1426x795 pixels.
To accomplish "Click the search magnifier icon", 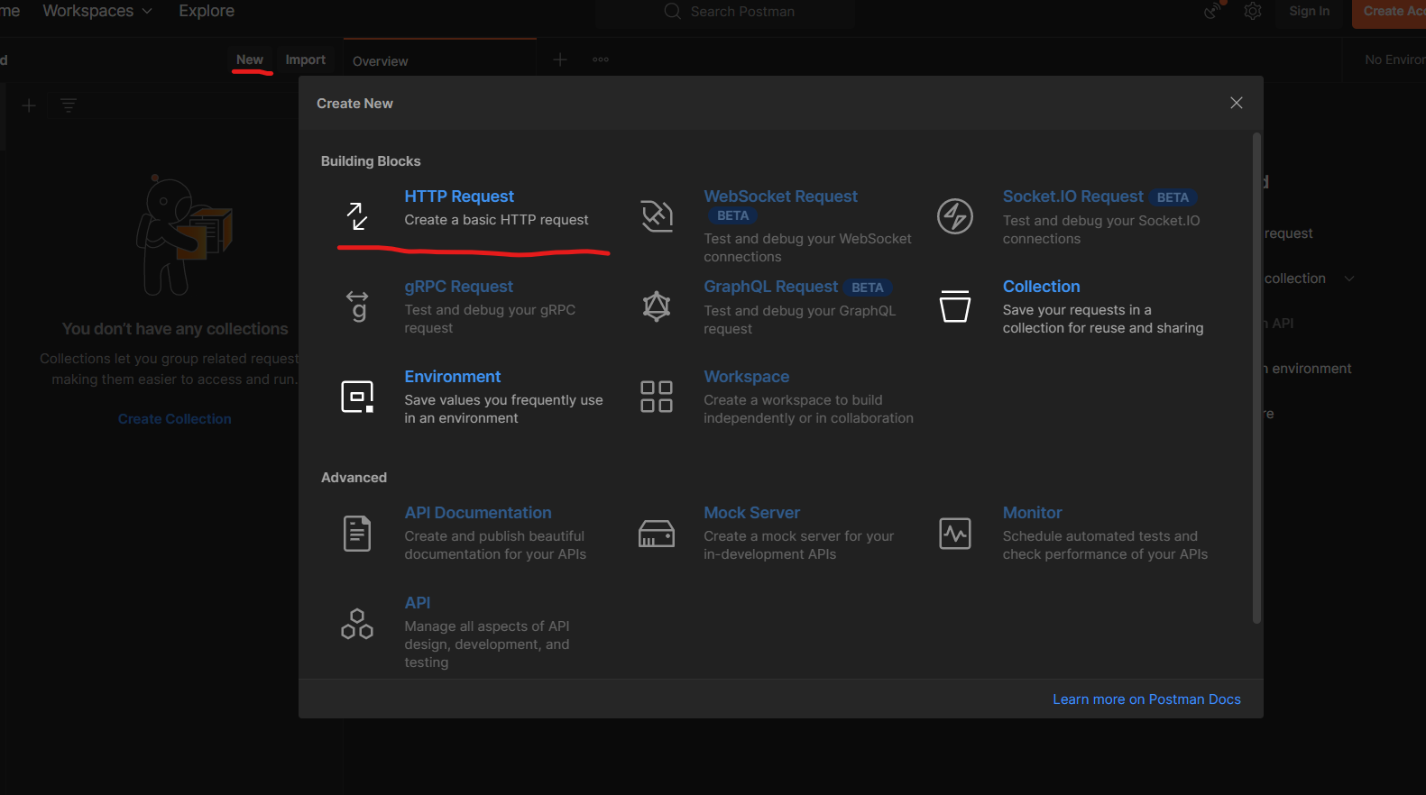I will [673, 11].
